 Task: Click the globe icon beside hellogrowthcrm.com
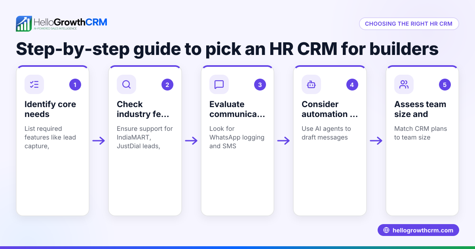pos(386,230)
